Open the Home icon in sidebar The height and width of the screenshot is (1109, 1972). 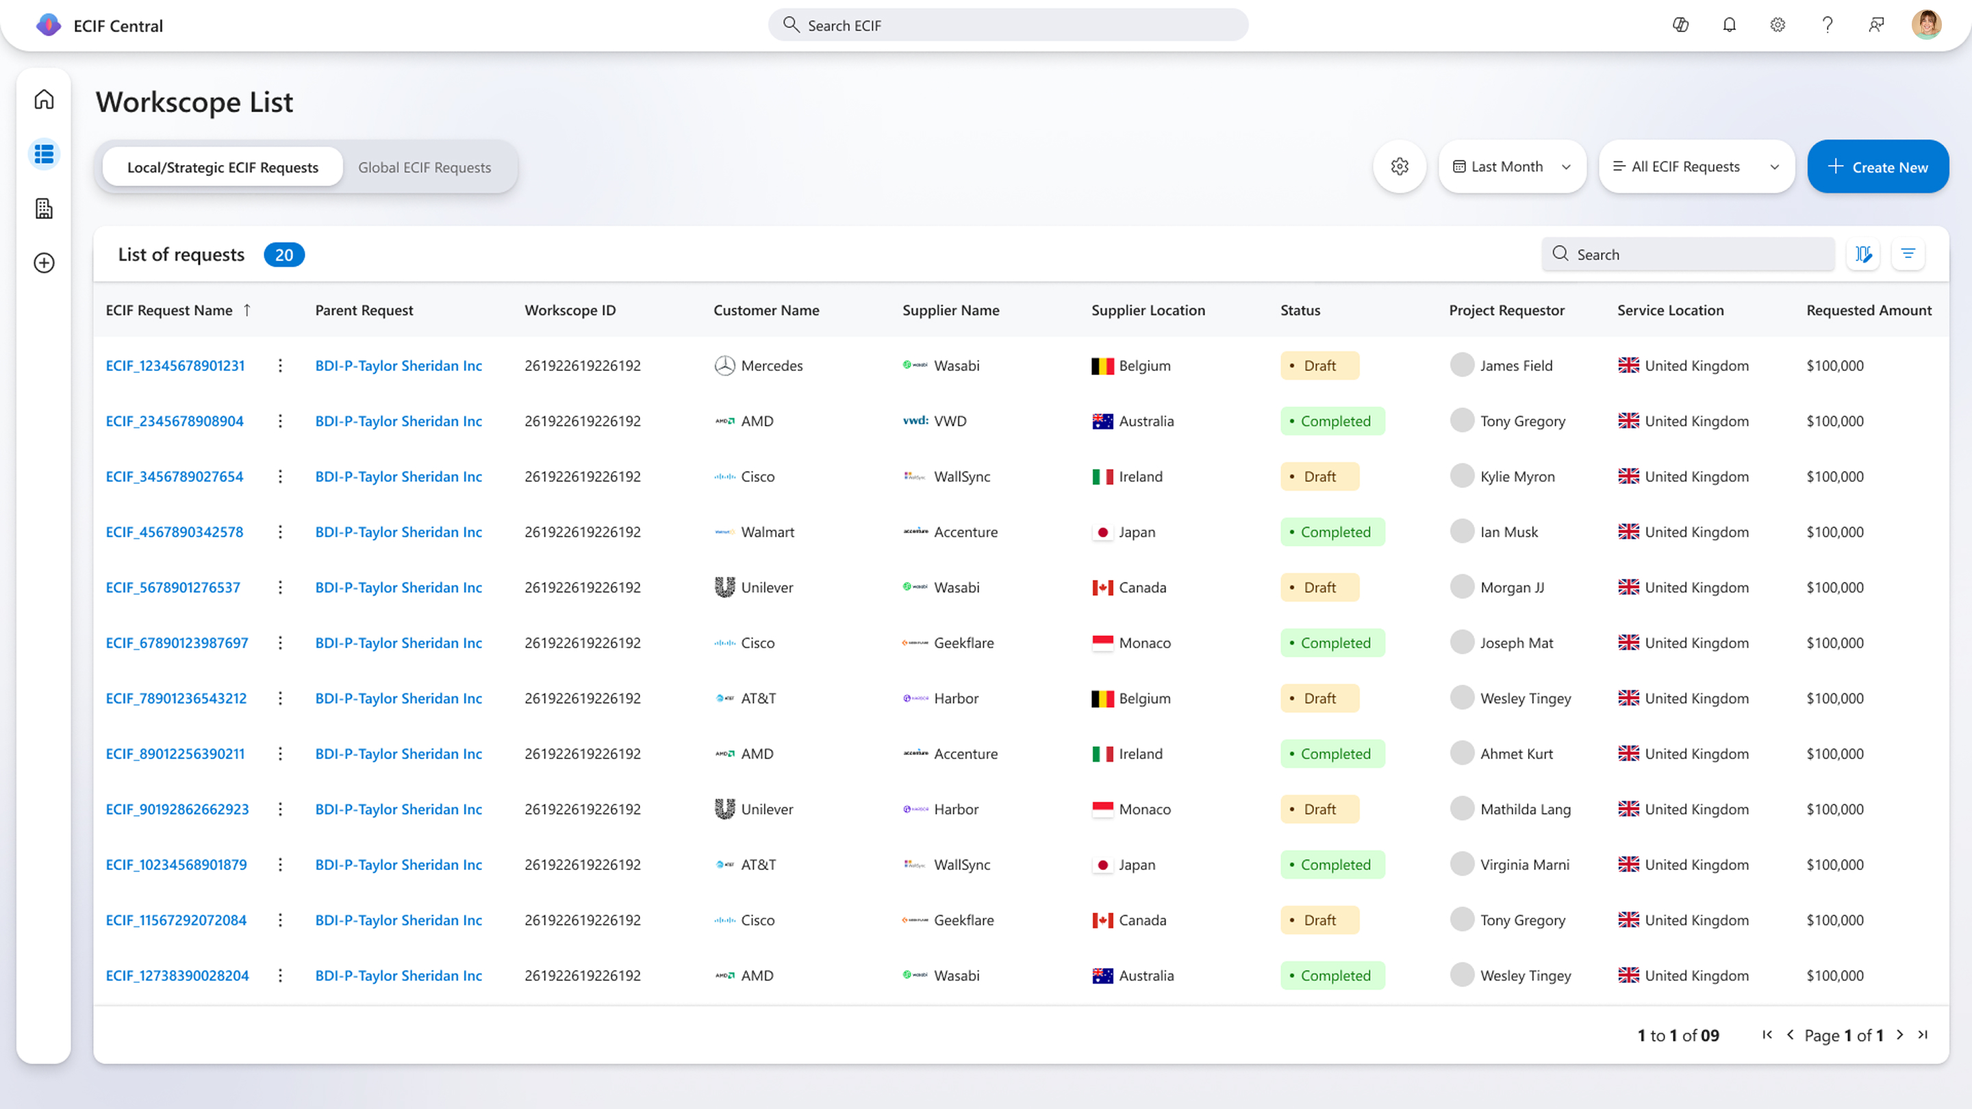[44, 99]
